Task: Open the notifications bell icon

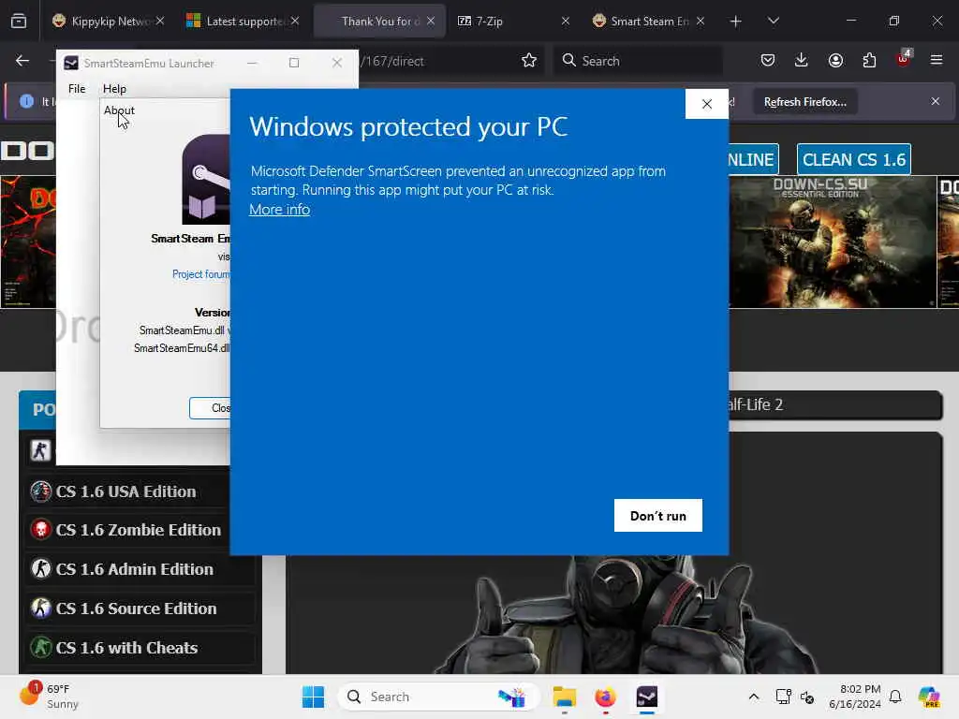Action: click(895, 697)
